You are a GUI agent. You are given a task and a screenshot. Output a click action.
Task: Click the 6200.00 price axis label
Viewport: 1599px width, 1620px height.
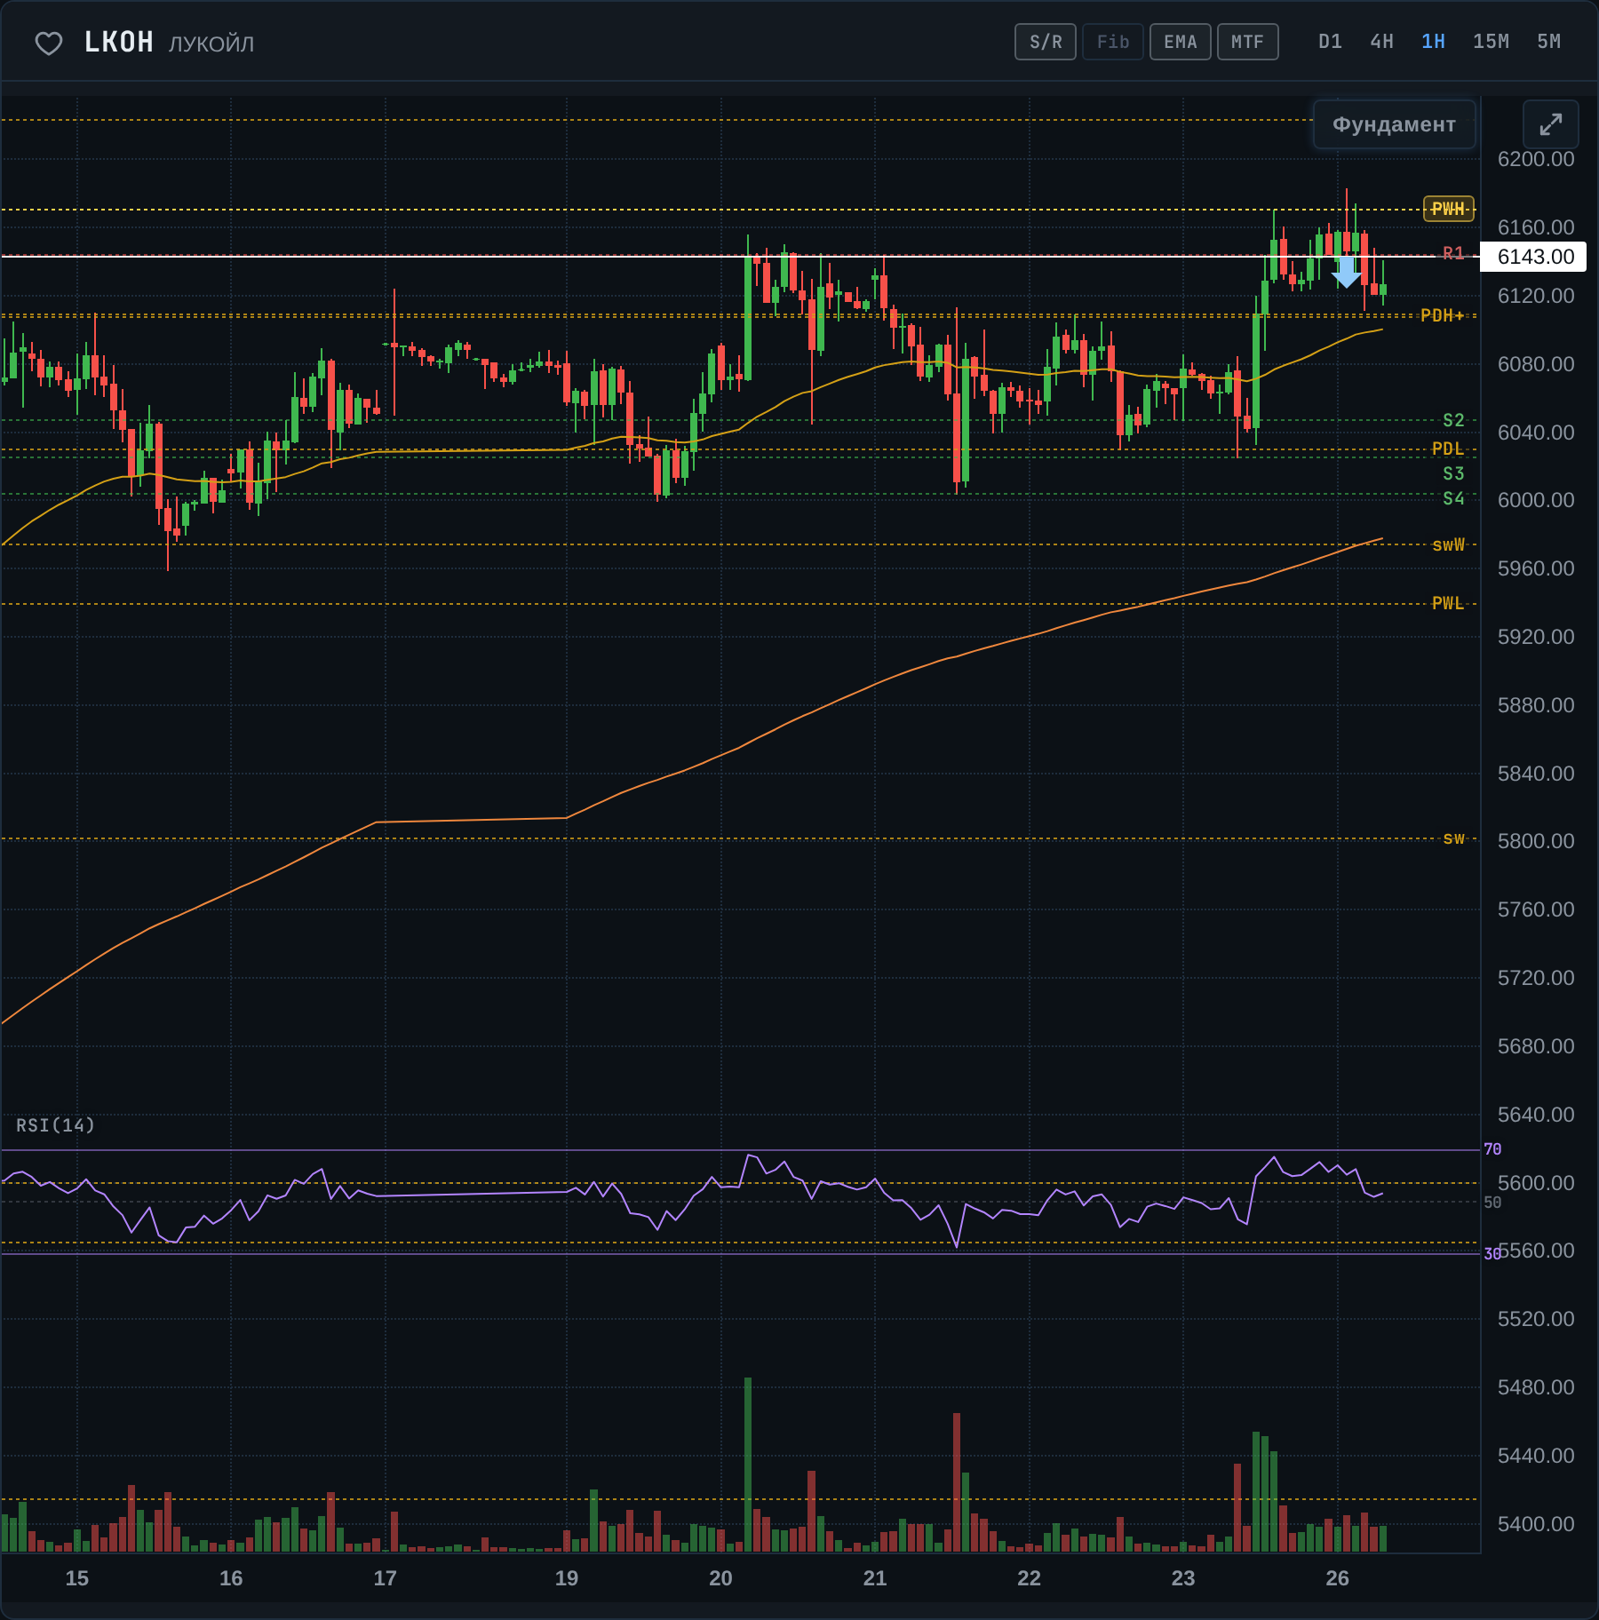tap(1536, 159)
